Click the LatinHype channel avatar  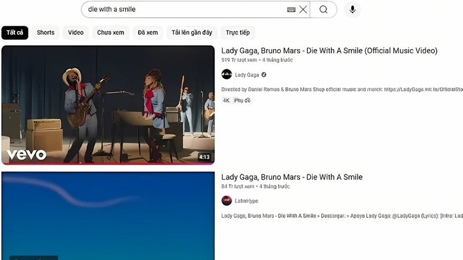(226, 200)
